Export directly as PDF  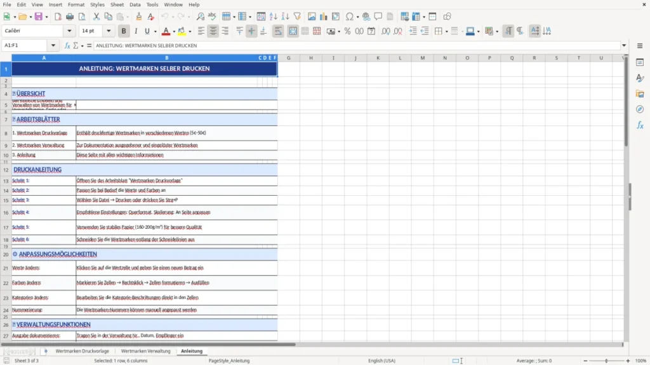click(x=58, y=16)
